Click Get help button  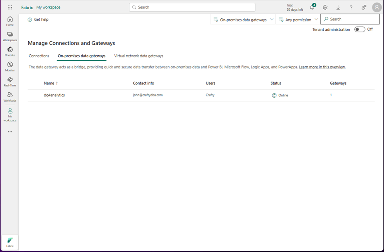38,19
